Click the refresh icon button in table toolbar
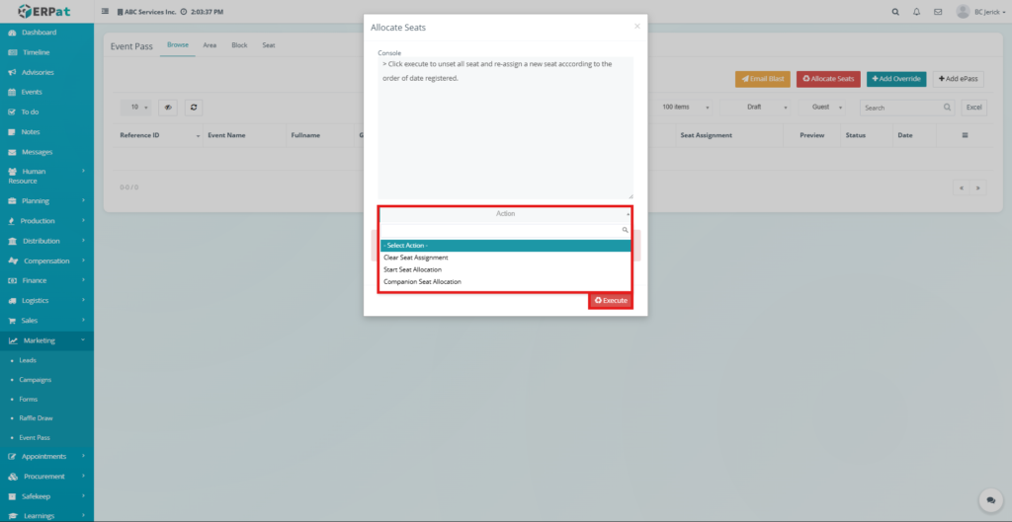 194,107
